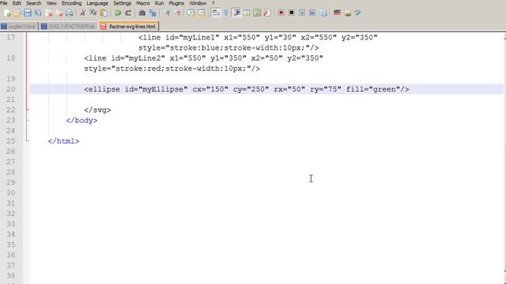Click the </html> closing tag

pyautogui.click(x=63, y=141)
